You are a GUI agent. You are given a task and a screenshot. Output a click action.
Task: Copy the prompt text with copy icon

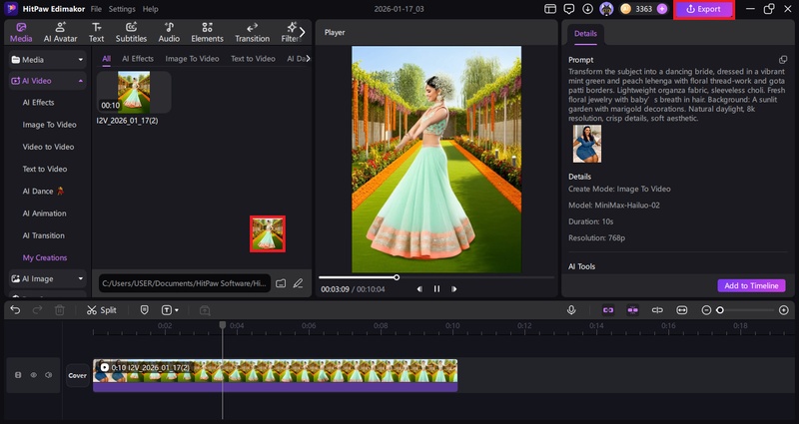pos(783,60)
